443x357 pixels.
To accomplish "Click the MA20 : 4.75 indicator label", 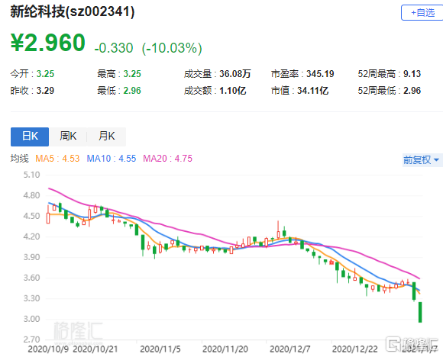I will 167,159.
